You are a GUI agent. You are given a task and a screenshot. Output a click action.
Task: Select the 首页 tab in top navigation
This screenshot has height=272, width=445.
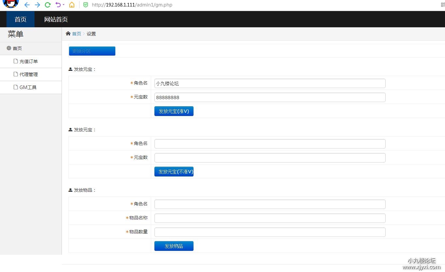pos(21,19)
